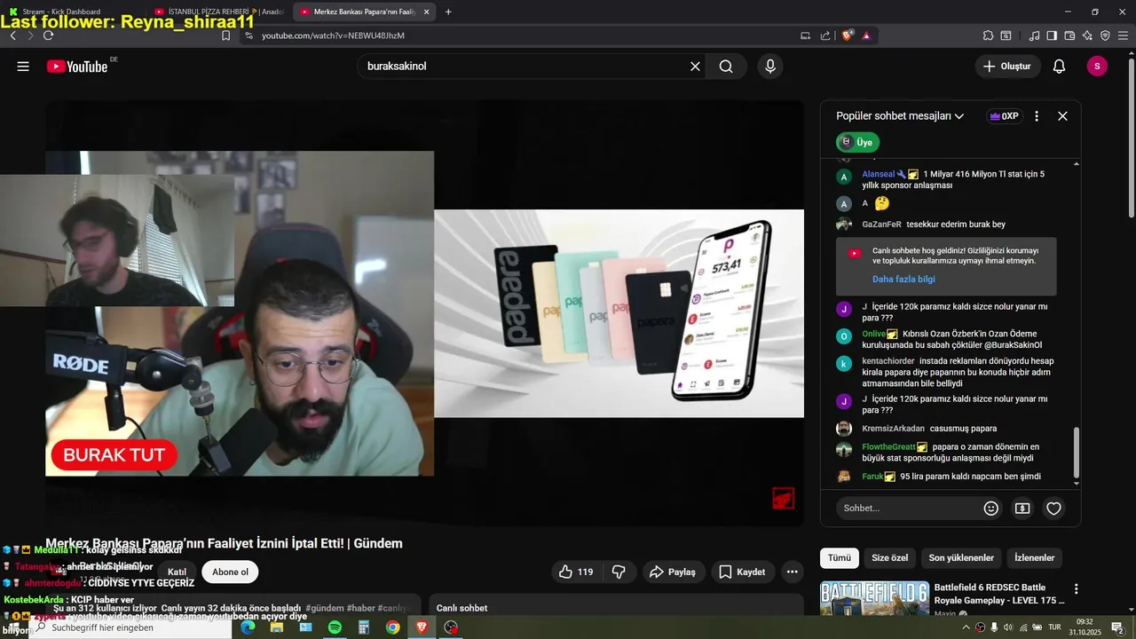This screenshot has width=1136, height=639.
Task: Save video with the Kaydet button
Action: pos(742,572)
